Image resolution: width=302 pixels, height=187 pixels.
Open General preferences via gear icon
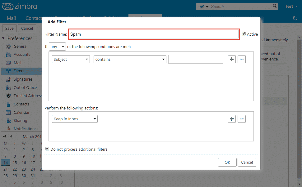pos(8,46)
